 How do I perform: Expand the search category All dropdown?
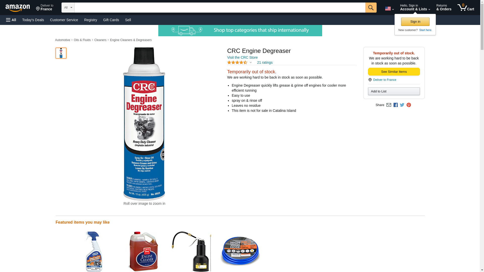point(68,8)
